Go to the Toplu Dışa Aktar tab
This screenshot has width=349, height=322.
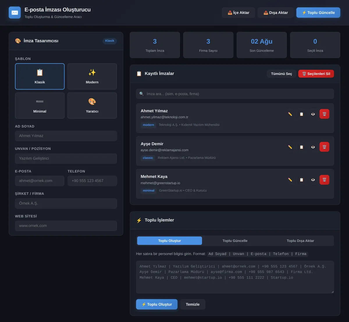[x=300, y=241]
